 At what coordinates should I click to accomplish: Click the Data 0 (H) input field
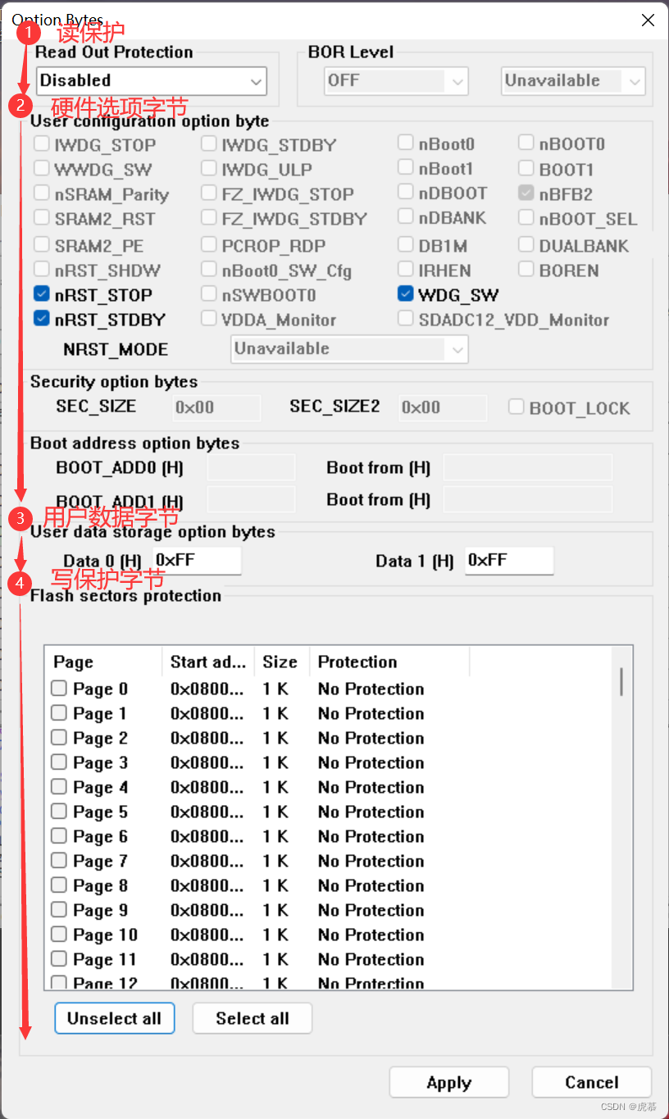197,560
